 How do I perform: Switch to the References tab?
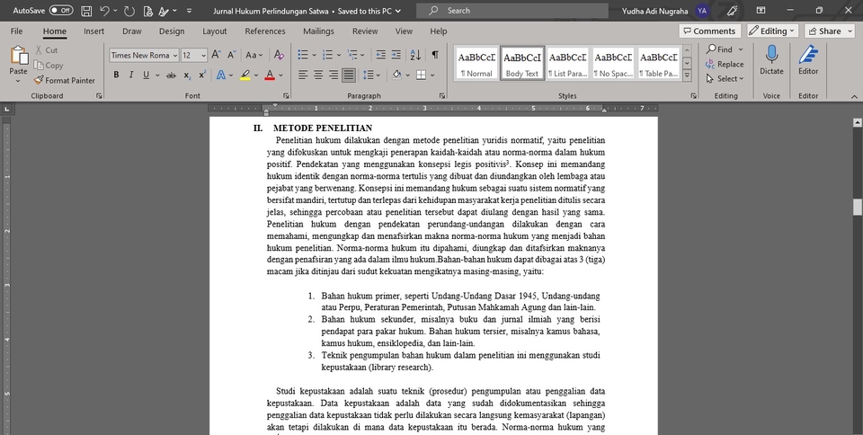click(265, 31)
